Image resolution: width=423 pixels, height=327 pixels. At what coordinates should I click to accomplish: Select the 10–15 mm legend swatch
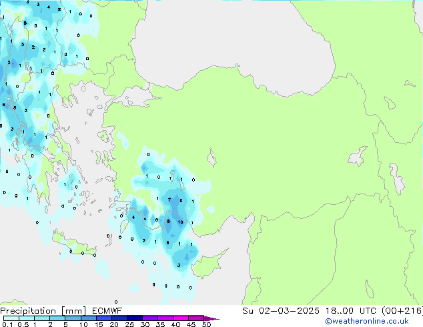point(88,318)
